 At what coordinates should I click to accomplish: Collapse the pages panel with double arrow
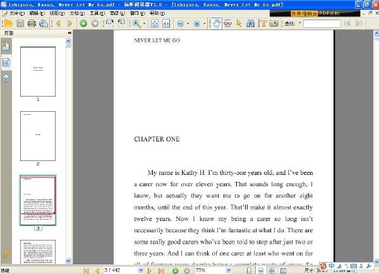pos(69,33)
